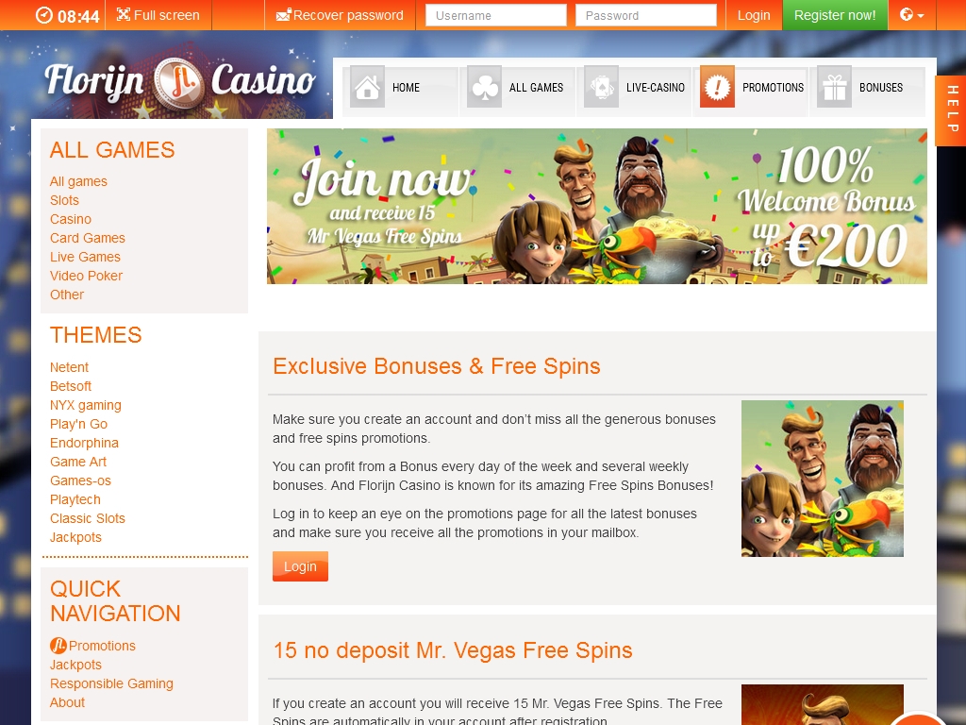Click the orange Login button below the text
The image size is (966, 725).
tap(300, 566)
